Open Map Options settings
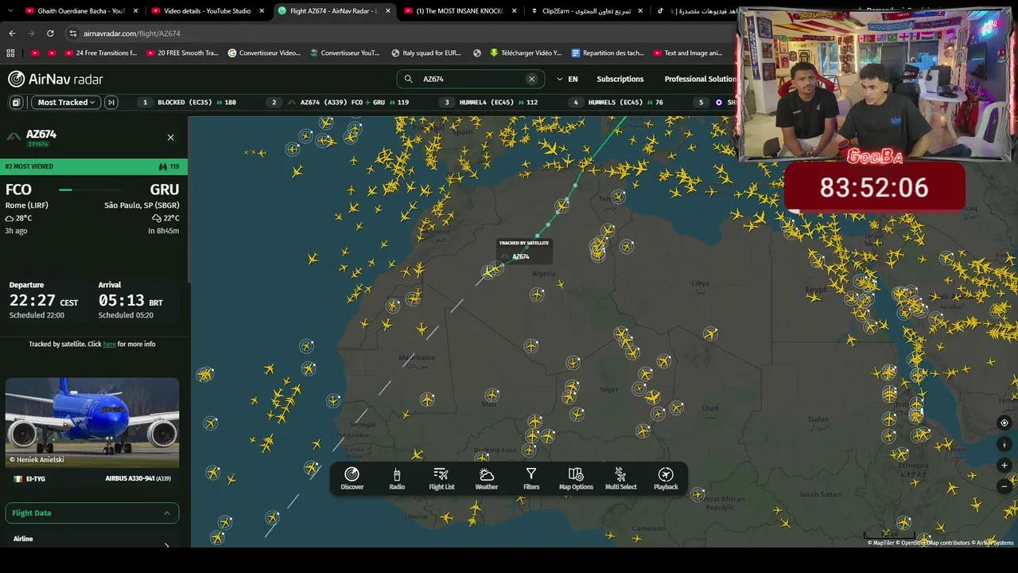The width and height of the screenshot is (1018, 573). tap(576, 479)
